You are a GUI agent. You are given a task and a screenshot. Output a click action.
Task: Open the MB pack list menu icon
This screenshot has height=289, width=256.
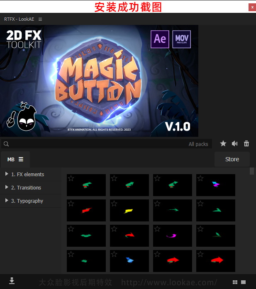coord(21,159)
